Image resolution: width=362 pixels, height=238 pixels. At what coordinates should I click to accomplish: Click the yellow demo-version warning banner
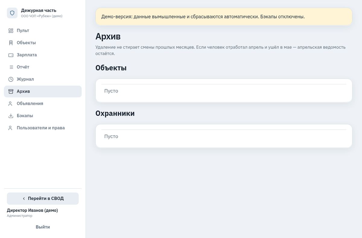[224, 17]
